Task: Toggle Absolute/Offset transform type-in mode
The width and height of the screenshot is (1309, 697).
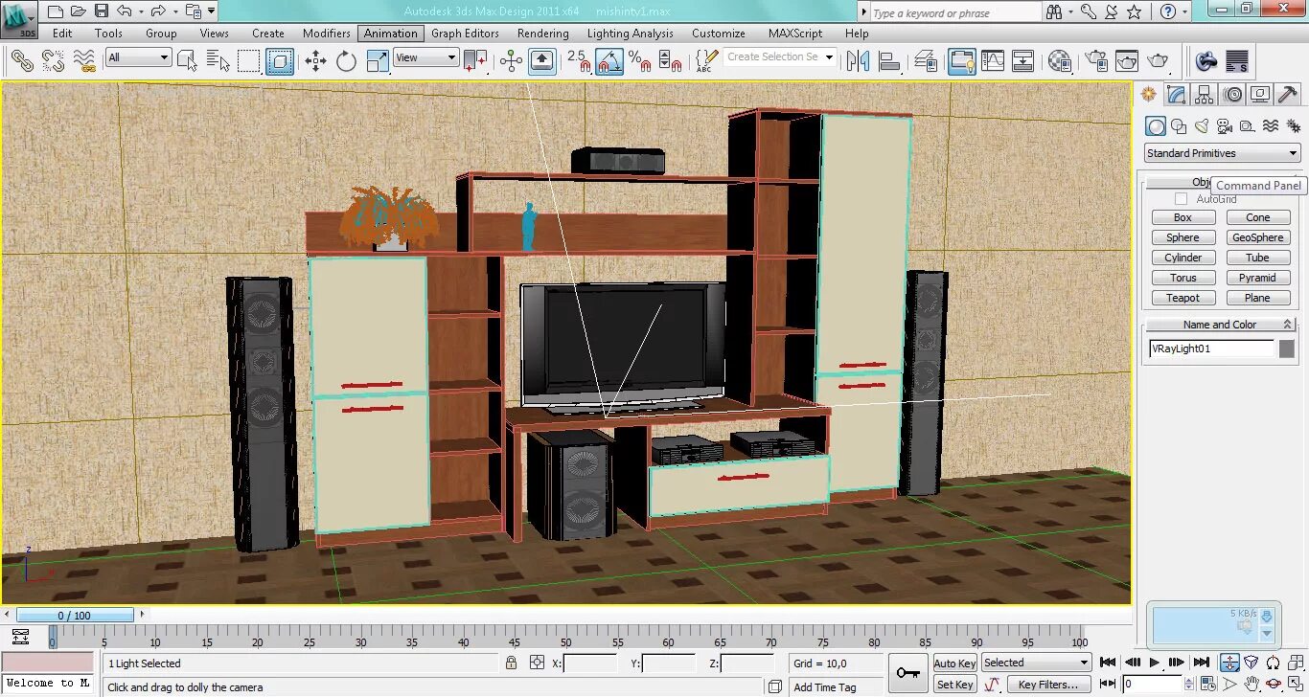Action: [x=538, y=663]
